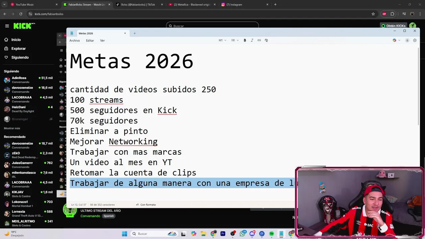Clear formatting in Notepad toolbar

click(x=266, y=40)
